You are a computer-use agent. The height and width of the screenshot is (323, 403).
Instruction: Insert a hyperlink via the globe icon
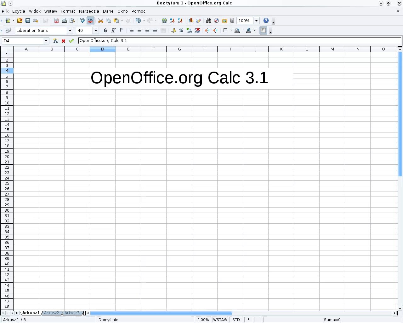[x=164, y=21]
